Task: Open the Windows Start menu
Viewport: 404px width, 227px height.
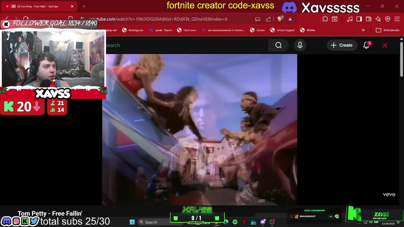Action: [132, 222]
